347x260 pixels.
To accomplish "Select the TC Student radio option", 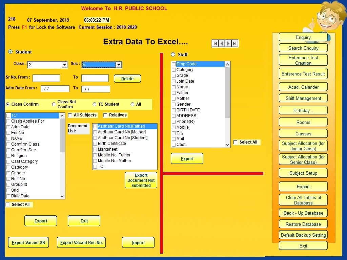I will [x=95, y=104].
